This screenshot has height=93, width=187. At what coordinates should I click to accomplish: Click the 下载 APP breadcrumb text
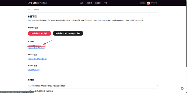36,9
